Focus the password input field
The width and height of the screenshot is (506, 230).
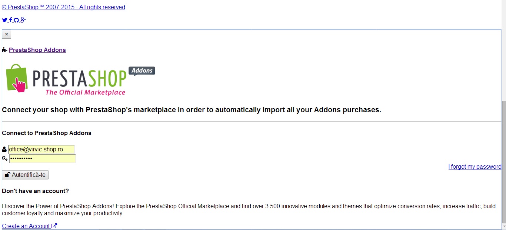pyautogui.click(x=42, y=158)
